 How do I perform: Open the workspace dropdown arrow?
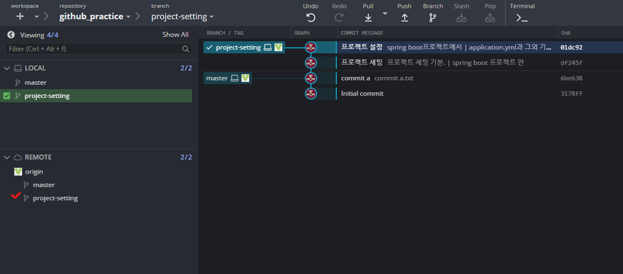pyautogui.click(x=36, y=17)
